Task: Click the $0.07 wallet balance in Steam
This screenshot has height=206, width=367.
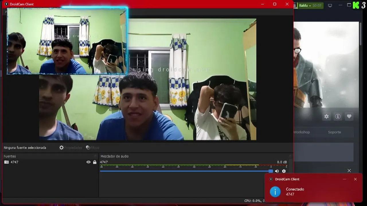Action: (317, 5)
